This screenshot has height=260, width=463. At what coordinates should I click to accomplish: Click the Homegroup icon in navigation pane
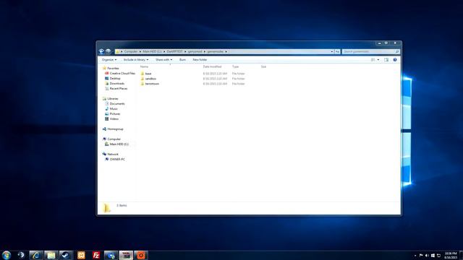click(104, 129)
